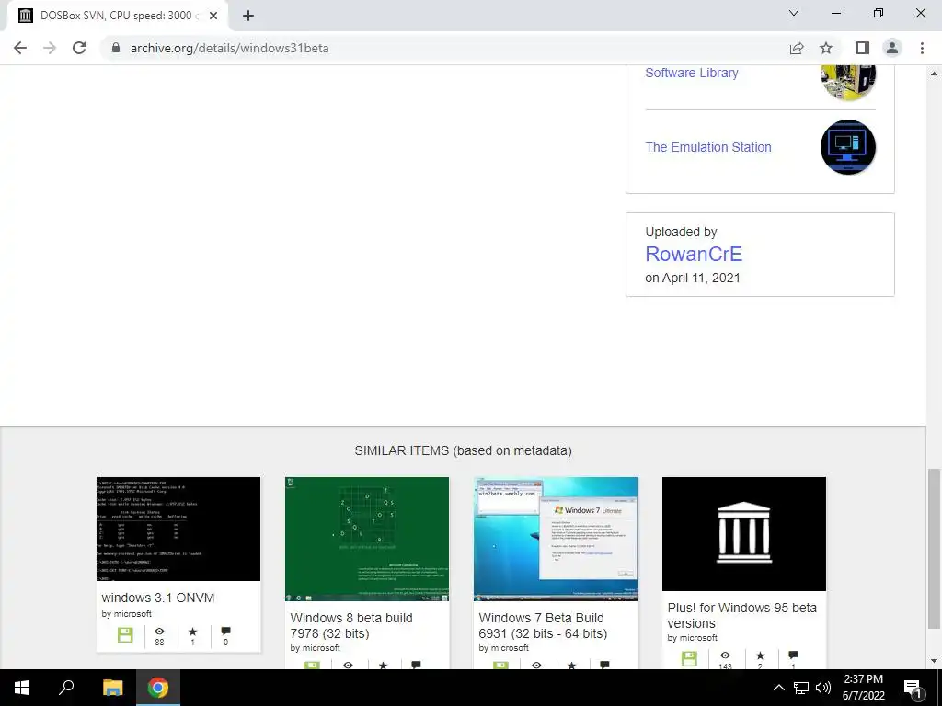Select the DOSBox SVN tab
The height and width of the screenshot is (706, 942).
click(117, 16)
